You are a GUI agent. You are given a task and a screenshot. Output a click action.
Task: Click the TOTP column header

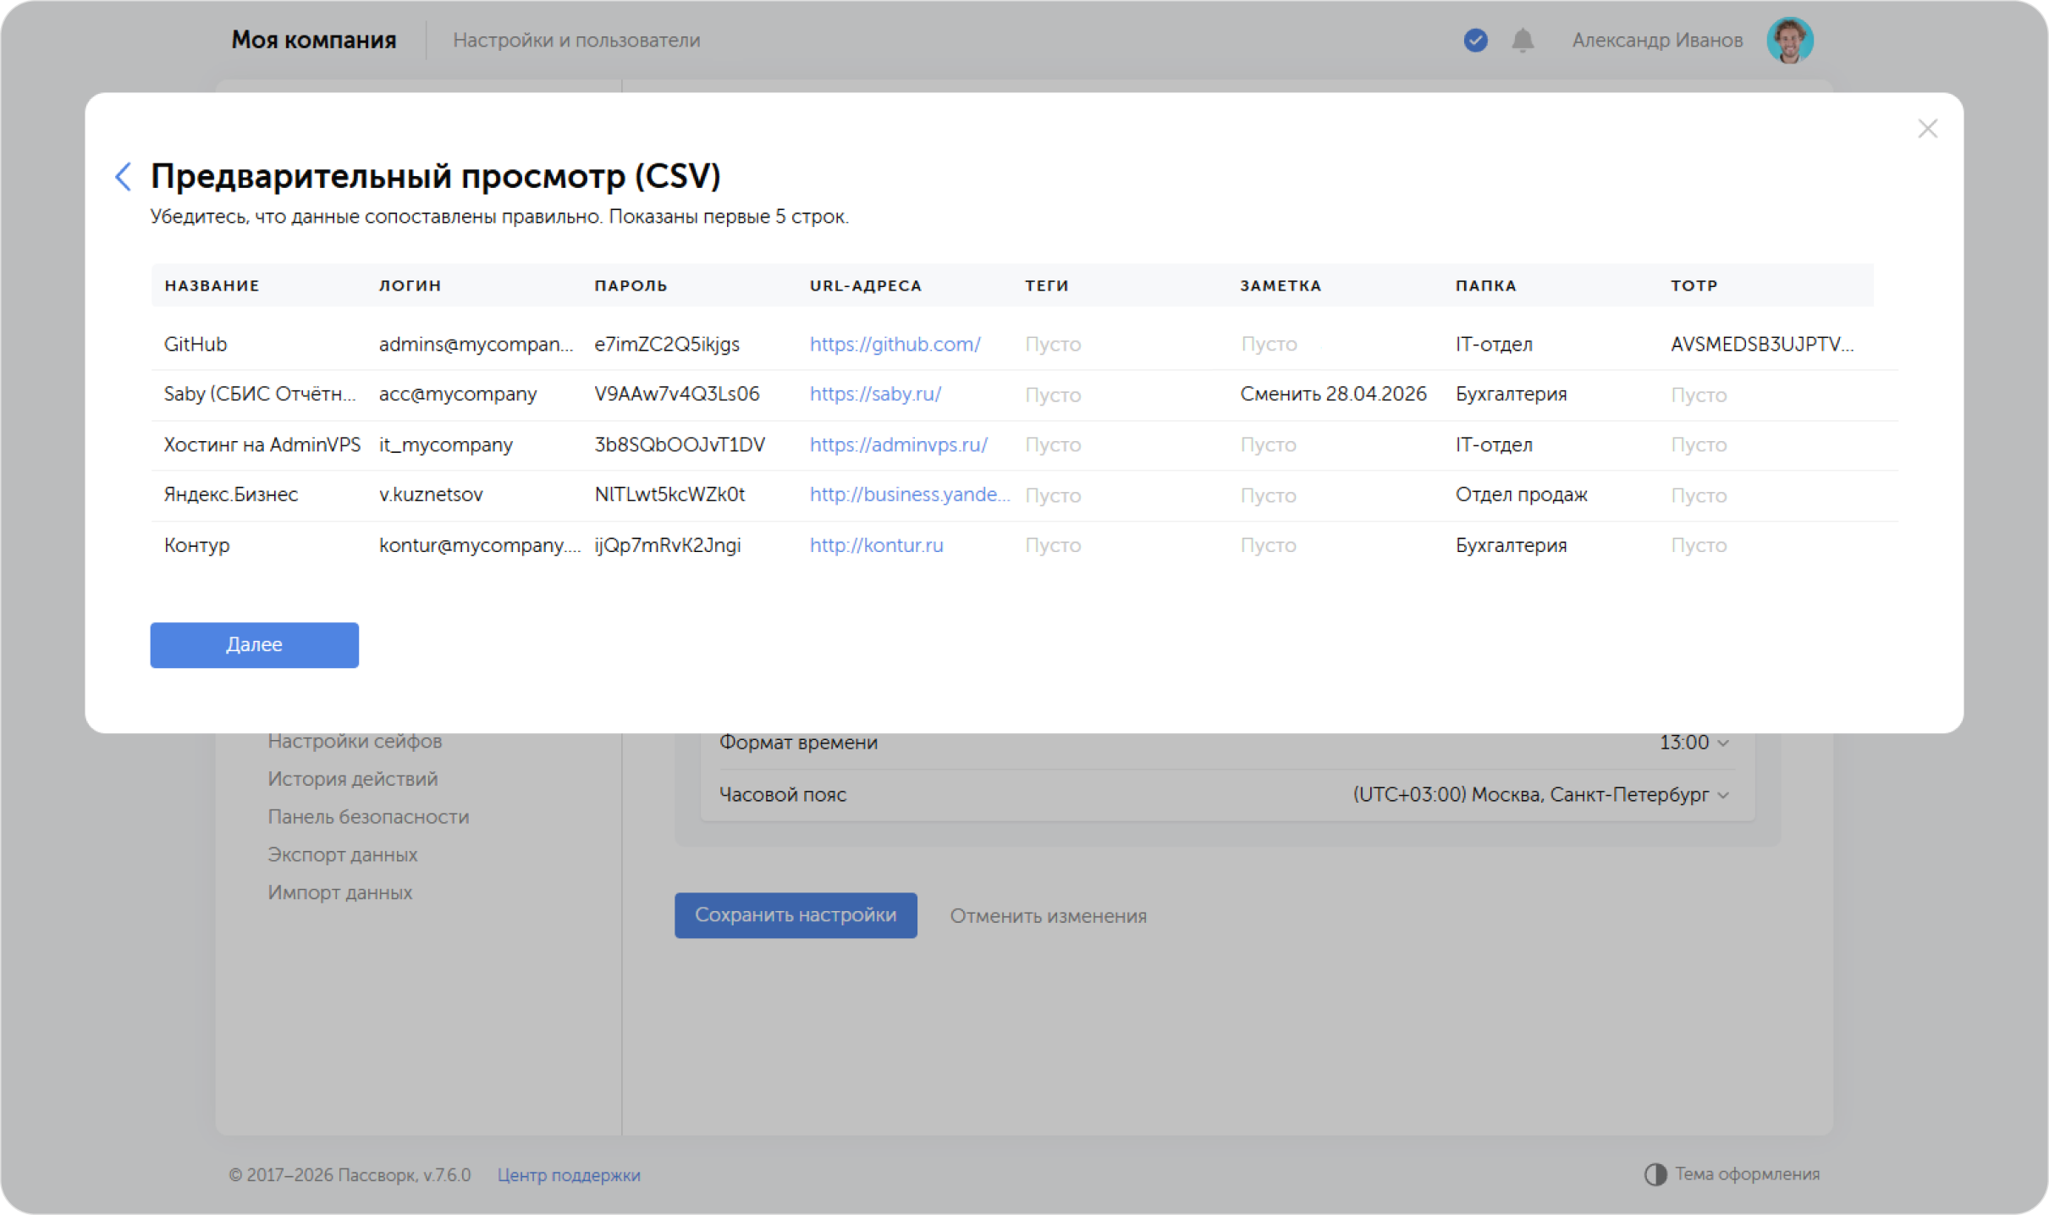(x=1694, y=286)
